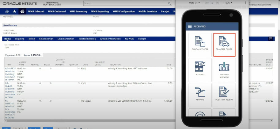Open item link Velocity C Lot-Controlled Item 3571
Image resolution: width=280 pixels, height=129 pixels.
10,109
